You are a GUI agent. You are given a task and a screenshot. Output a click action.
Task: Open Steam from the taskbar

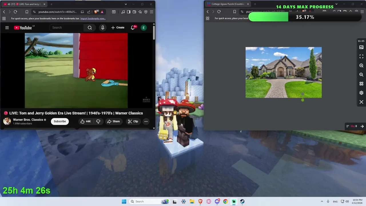tap(242, 201)
